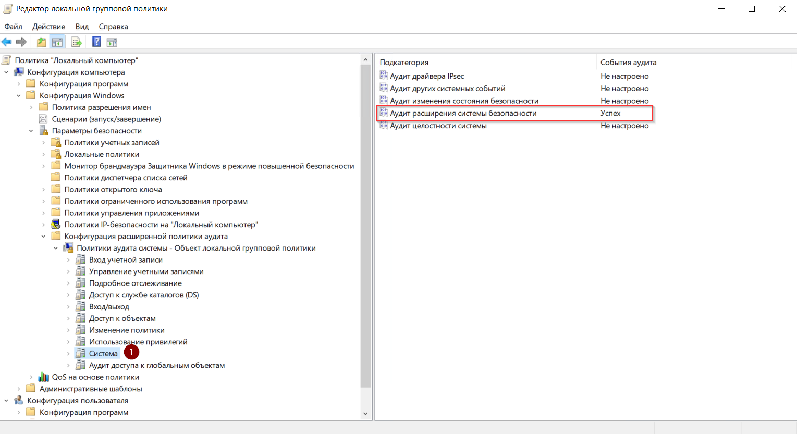
Task: Click the tree pane scrollbar down arrow
Action: point(365,414)
